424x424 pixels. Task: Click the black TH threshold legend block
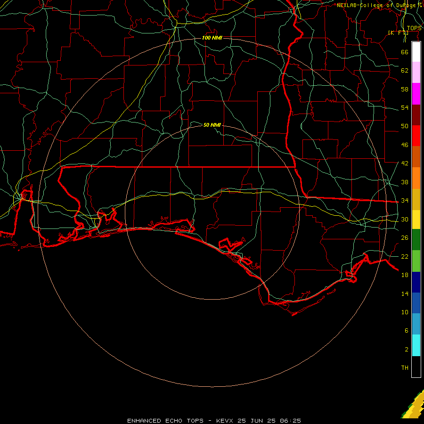pos(416,367)
